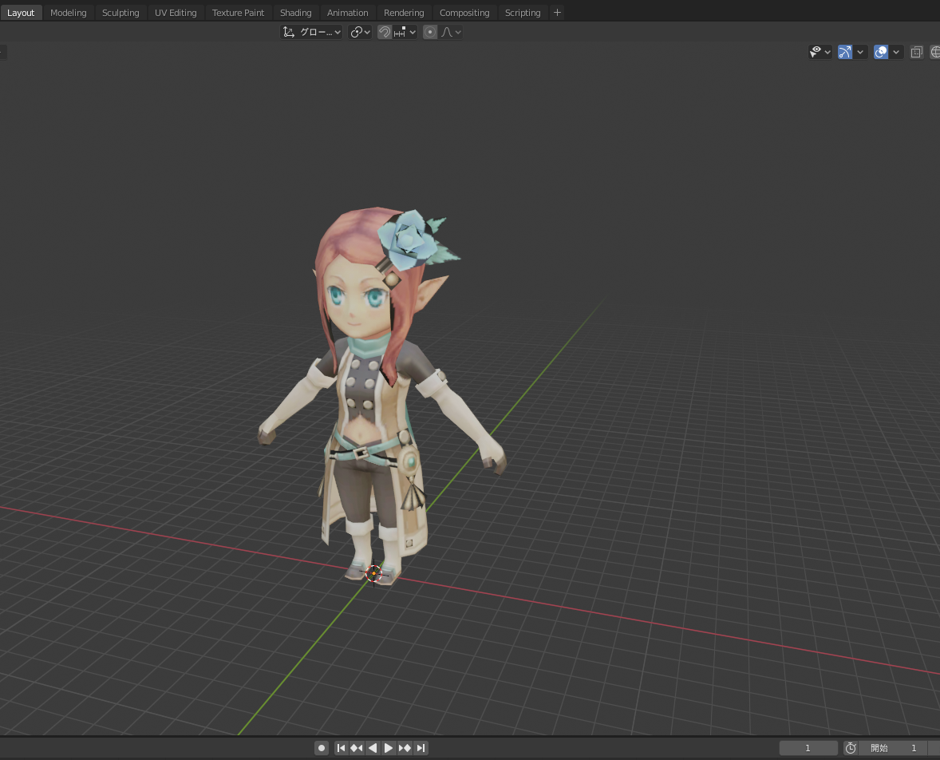Expand the object visibility filter arrow
This screenshot has width=940, height=760.
tap(828, 52)
